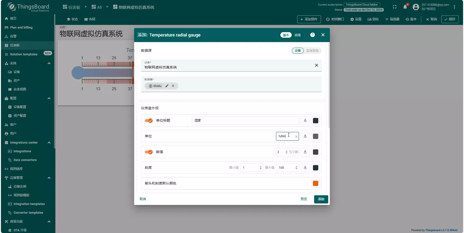Image resolution: width=464 pixels, height=233 pixels.
Task: Enter fullscreen mode via expand icon
Action: pos(394,7)
